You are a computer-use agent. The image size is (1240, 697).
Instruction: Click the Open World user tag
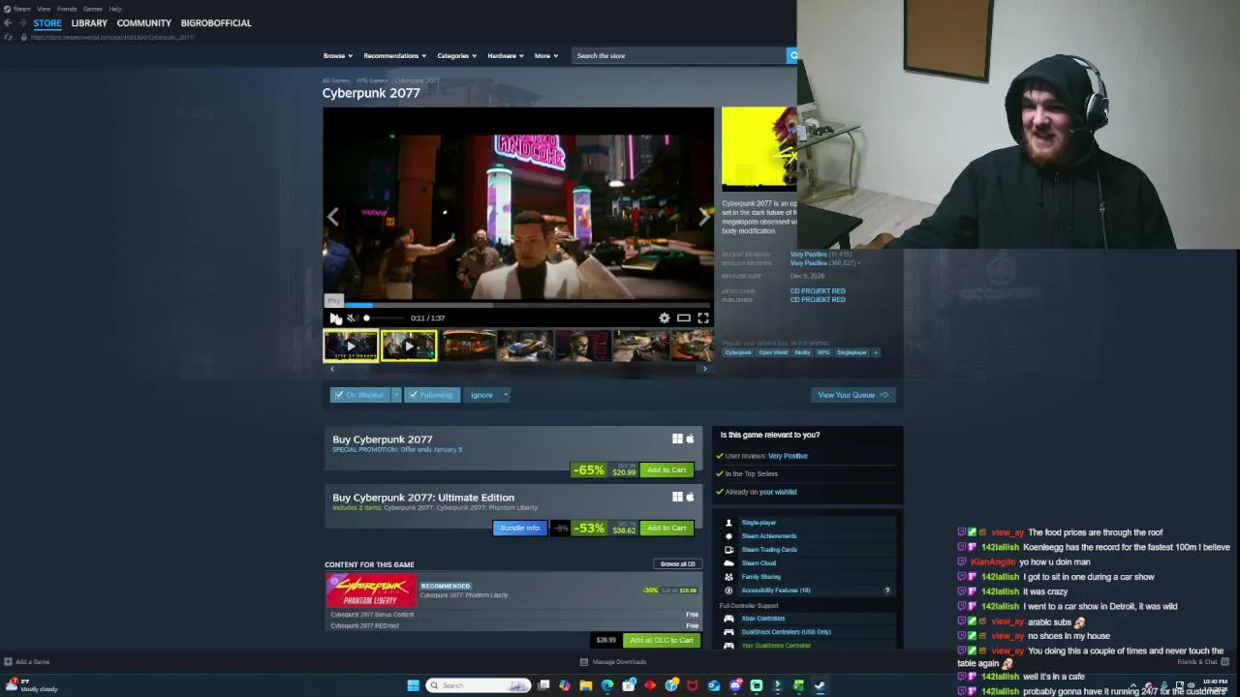[773, 352]
